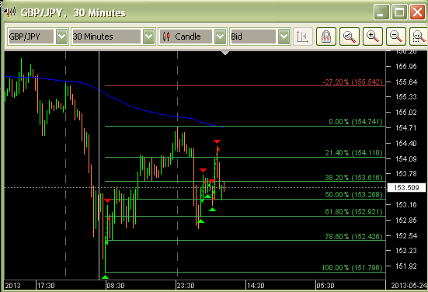The height and width of the screenshot is (292, 428).
Task: Open the Candle chart type dropdown arrow
Action: click(x=221, y=36)
